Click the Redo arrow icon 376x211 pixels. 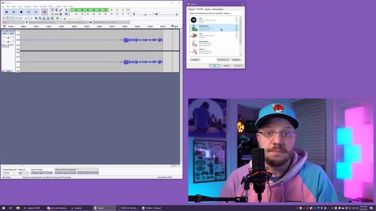pos(30,18)
